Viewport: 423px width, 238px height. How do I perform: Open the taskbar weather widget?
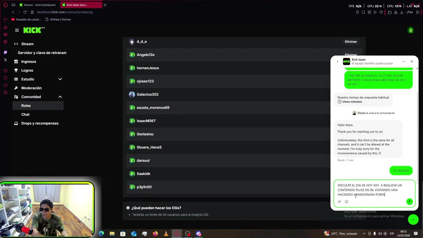(x=341, y=234)
